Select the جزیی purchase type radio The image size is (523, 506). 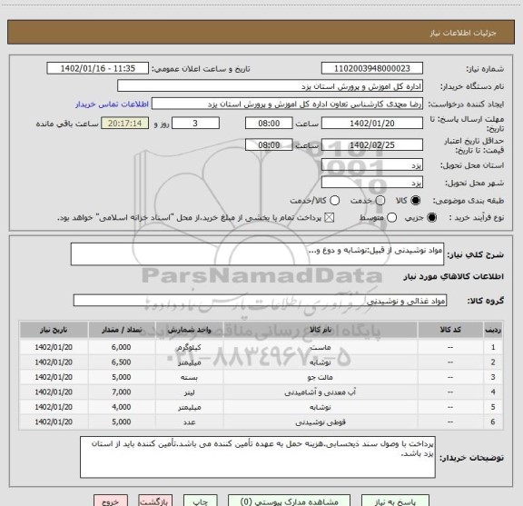click(x=432, y=218)
